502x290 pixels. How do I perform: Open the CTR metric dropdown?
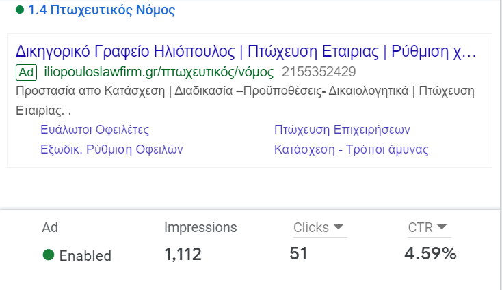coord(441,227)
